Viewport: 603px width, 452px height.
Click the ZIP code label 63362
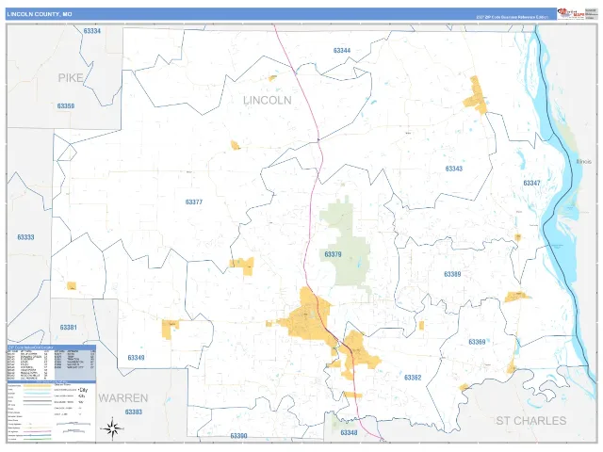coord(413,378)
